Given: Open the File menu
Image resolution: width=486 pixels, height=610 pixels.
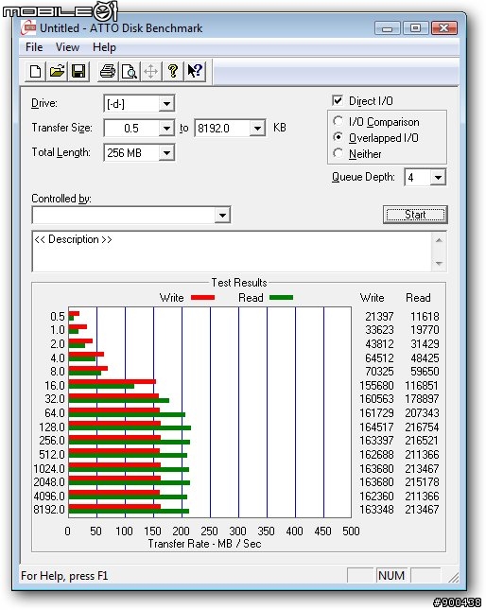Looking at the screenshot, I should [34, 47].
